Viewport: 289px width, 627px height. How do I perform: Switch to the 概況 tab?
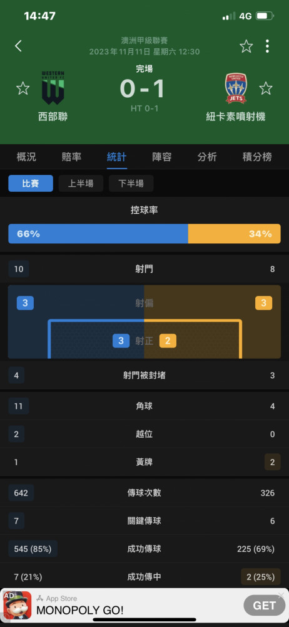(x=26, y=157)
